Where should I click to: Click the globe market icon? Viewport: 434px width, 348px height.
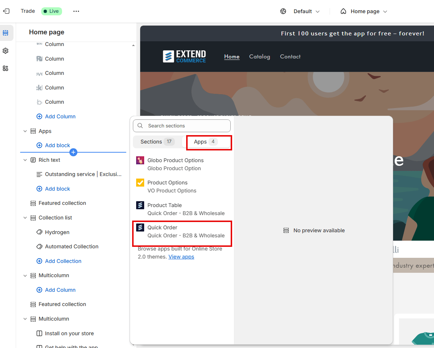click(x=283, y=11)
